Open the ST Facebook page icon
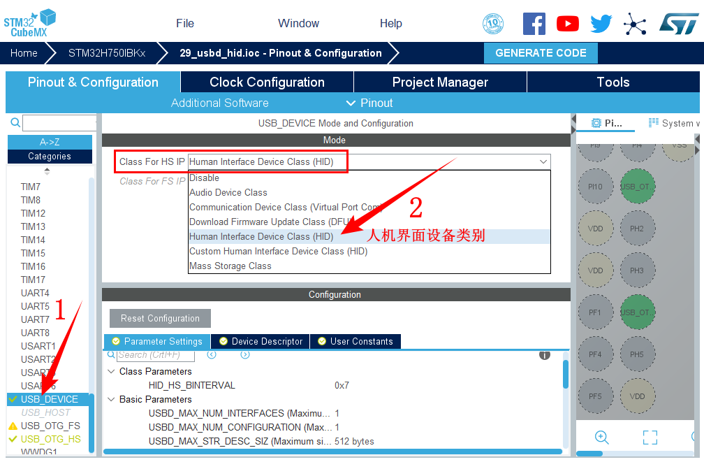This screenshot has height=462, width=704. coord(534,24)
